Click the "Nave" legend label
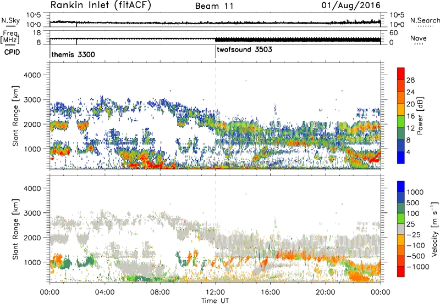Image resolution: width=440 pixels, height=304 pixels. (419, 38)
